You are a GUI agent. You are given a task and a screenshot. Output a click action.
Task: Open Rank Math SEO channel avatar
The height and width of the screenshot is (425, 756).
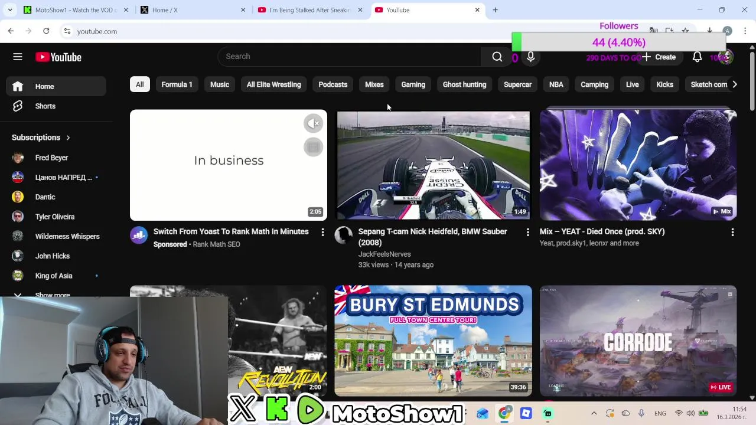139,235
